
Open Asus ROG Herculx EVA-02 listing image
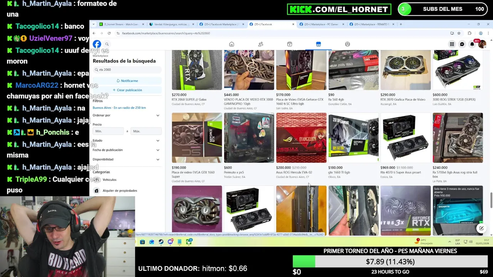[x=301, y=138]
